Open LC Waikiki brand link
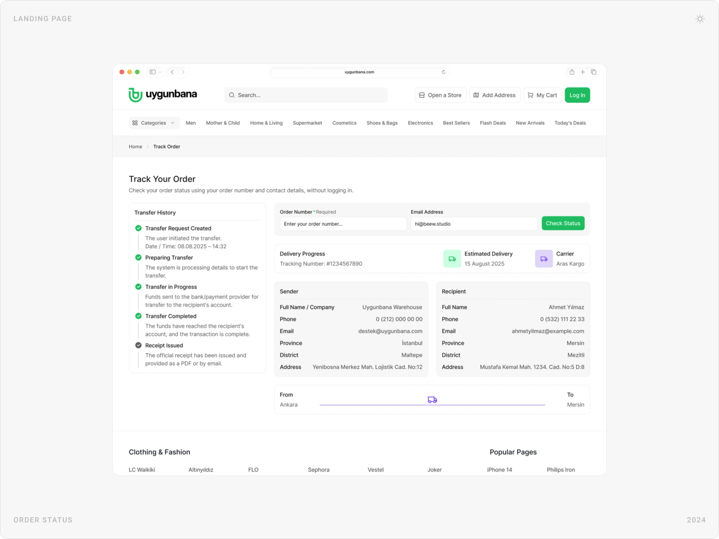The height and width of the screenshot is (539, 719). coord(142,470)
